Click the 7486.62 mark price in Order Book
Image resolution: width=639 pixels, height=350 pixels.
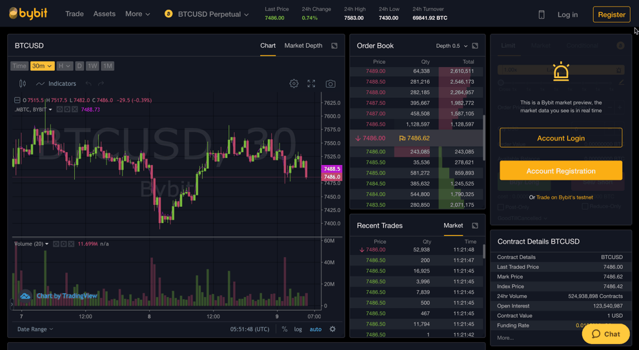pyautogui.click(x=418, y=139)
